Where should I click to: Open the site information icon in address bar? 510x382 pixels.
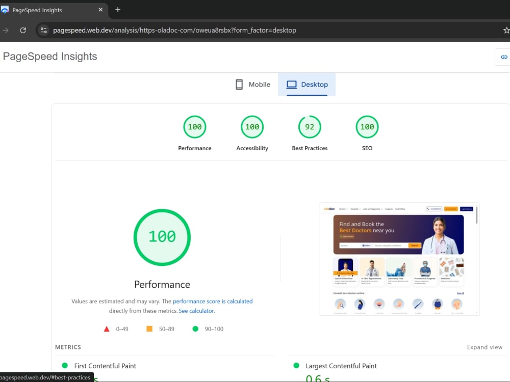coord(43,30)
